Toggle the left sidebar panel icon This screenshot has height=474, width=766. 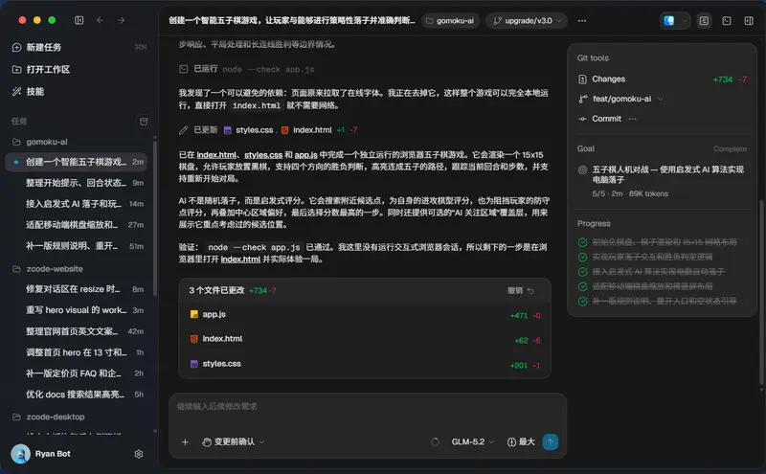coord(79,20)
